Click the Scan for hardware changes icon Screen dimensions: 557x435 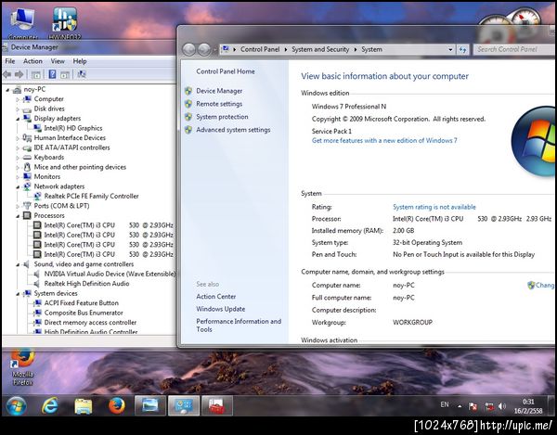pos(82,74)
